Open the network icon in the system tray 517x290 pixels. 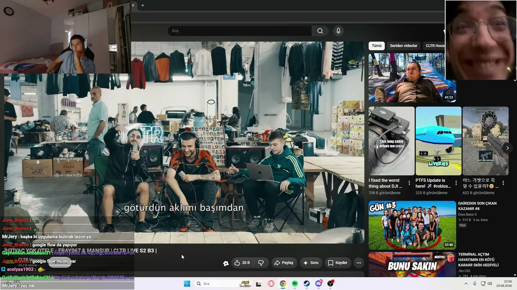483,284
